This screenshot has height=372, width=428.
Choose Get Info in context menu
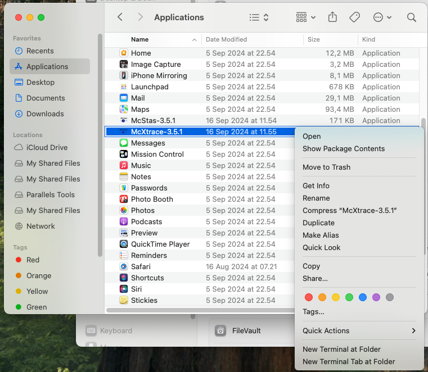pos(316,186)
